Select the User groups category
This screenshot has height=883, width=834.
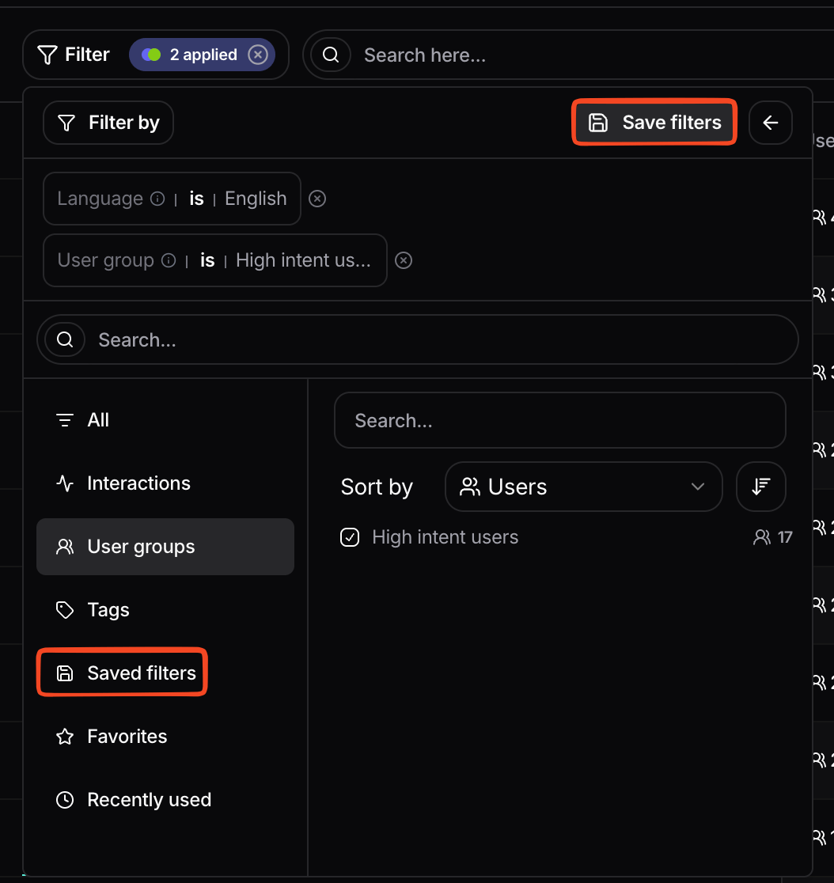[x=165, y=547]
